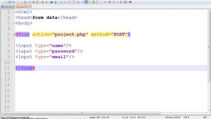
Task: Click the Close All toolbar icon
Action: [x=21, y=2]
